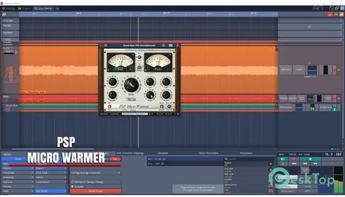Select Remap on Tempo Change option
The height and width of the screenshot is (197, 345).
[96, 182]
